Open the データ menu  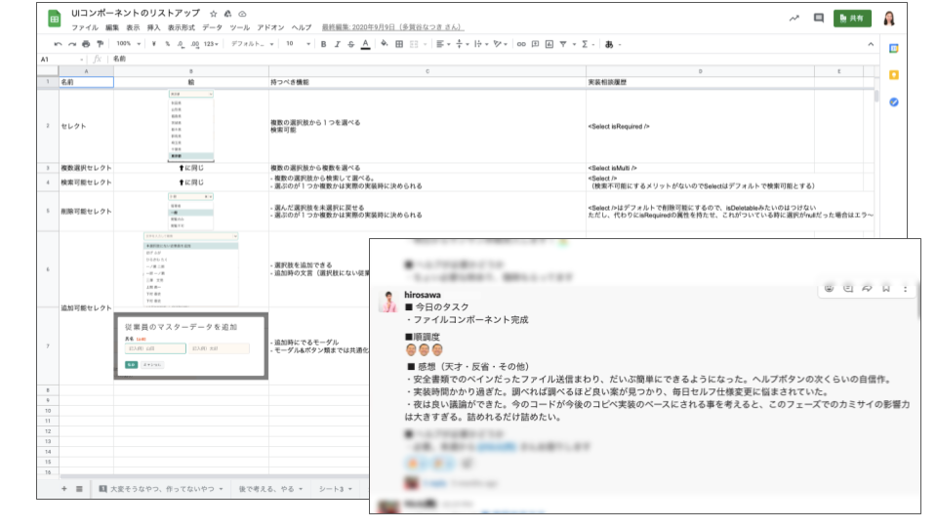click(x=212, y=27)
